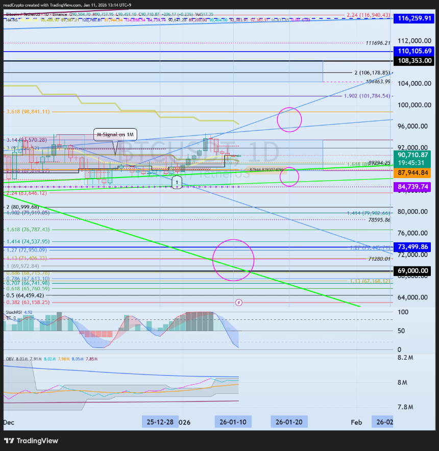Screen dimensions: 439x451
Task: Click the callout label numbered 1
Action: (177, 182)
